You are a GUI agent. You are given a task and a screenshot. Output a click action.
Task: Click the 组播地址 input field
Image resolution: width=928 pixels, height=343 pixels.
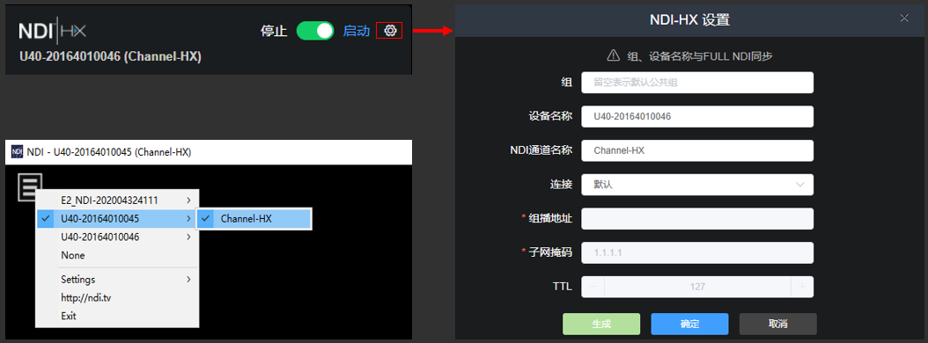click(697, 219)
